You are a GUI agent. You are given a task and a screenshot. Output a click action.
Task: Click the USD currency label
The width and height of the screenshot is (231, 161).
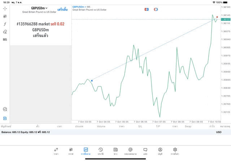(x=219, y=132)
